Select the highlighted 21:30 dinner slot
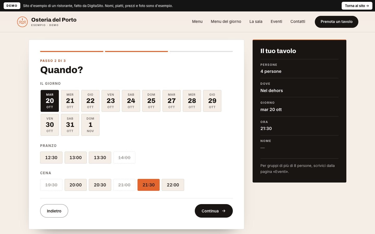The image size is (375, 234). 148,185
